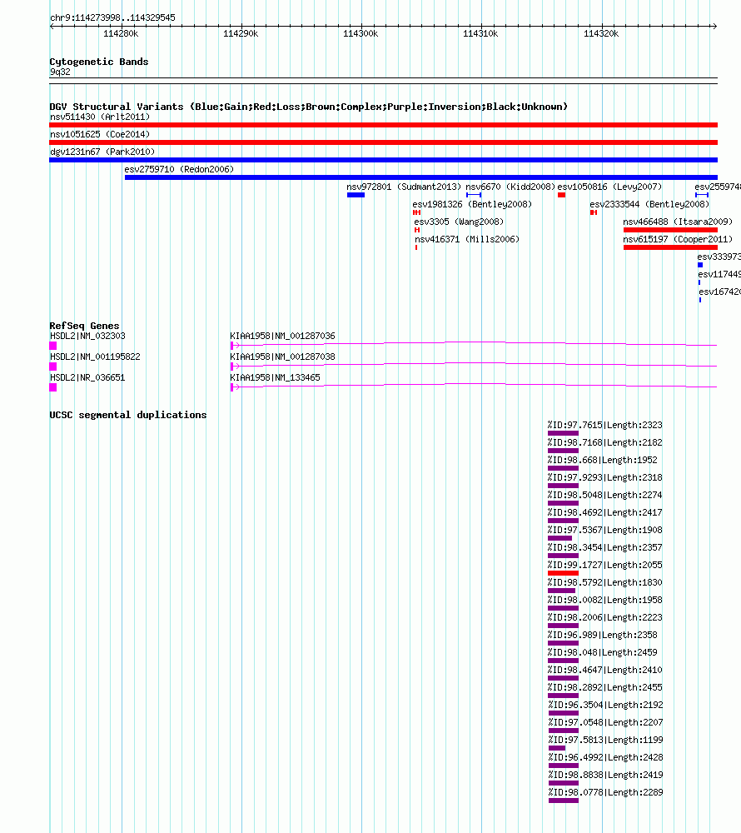Click %ID:96.4992|Length:2428 label
Image resolution: width=741 pixels, height=833 pixels.
605,757
